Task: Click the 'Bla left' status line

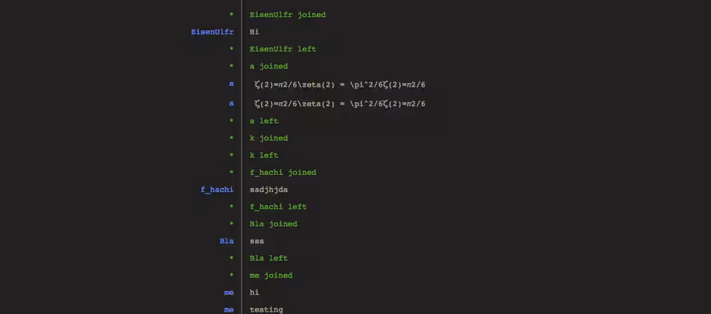Action: click(x=269, y=258)
